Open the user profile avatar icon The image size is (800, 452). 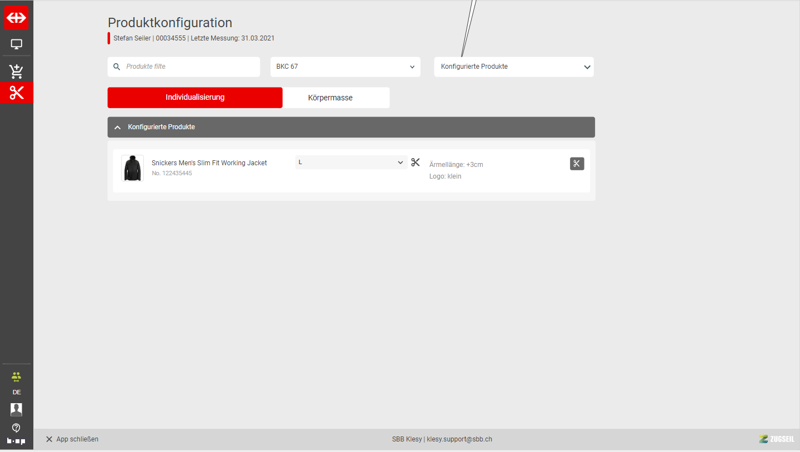click(16, 410)
